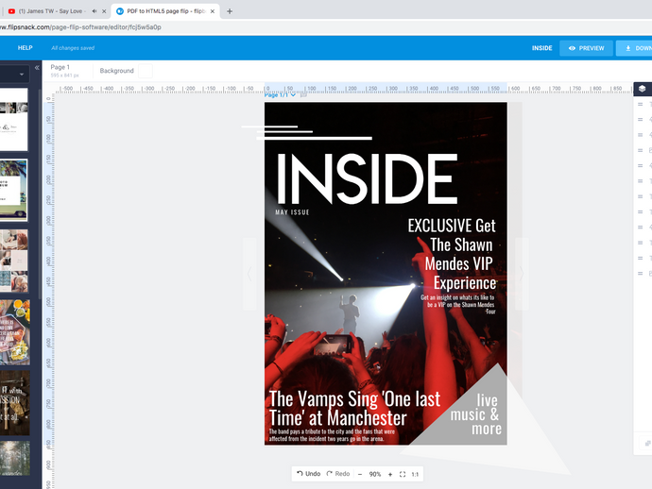Expand the Page 1/1 dropdown
Image resolution: width=652 pixels, height=489 pixels.
click(x=293, y=94)
